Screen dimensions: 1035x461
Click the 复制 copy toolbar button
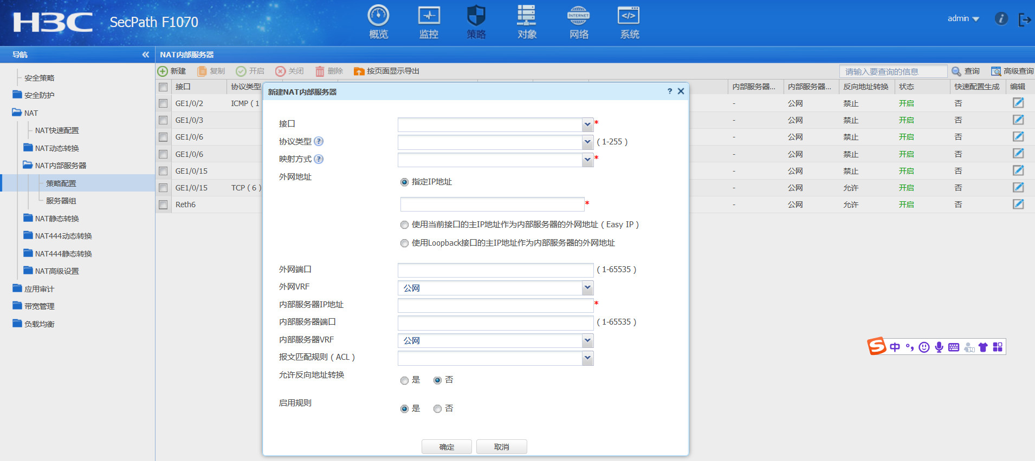(211, 71)
